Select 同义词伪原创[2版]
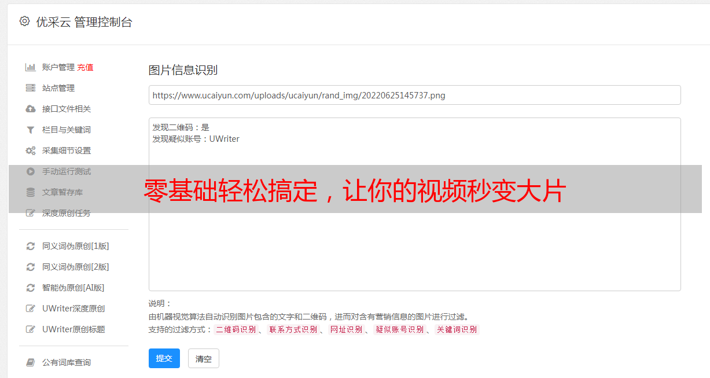The height and width of the screenshot is (378, 710). pyautogui.click(x=76, y=267)
